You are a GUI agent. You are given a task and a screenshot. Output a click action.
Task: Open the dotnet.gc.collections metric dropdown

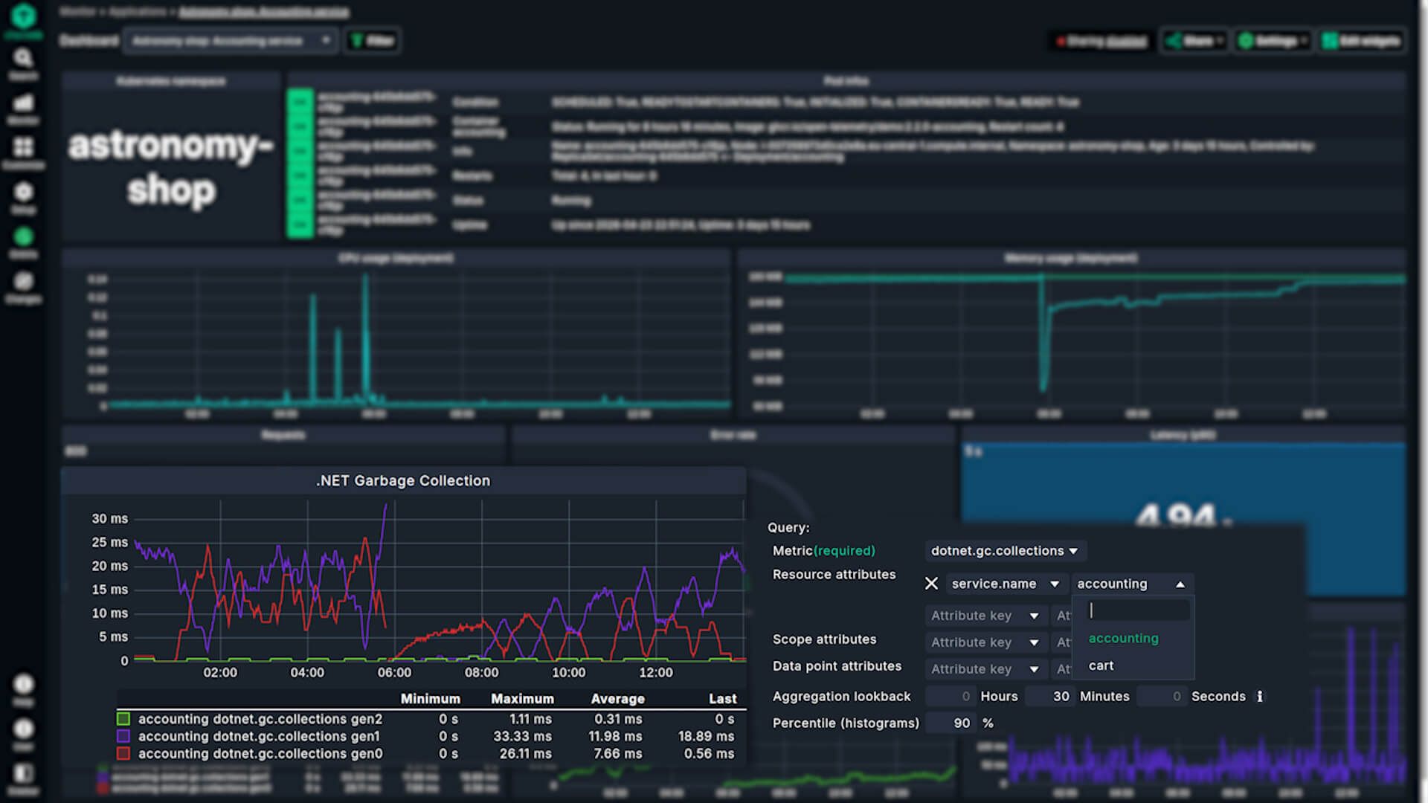coord(1004,551)
